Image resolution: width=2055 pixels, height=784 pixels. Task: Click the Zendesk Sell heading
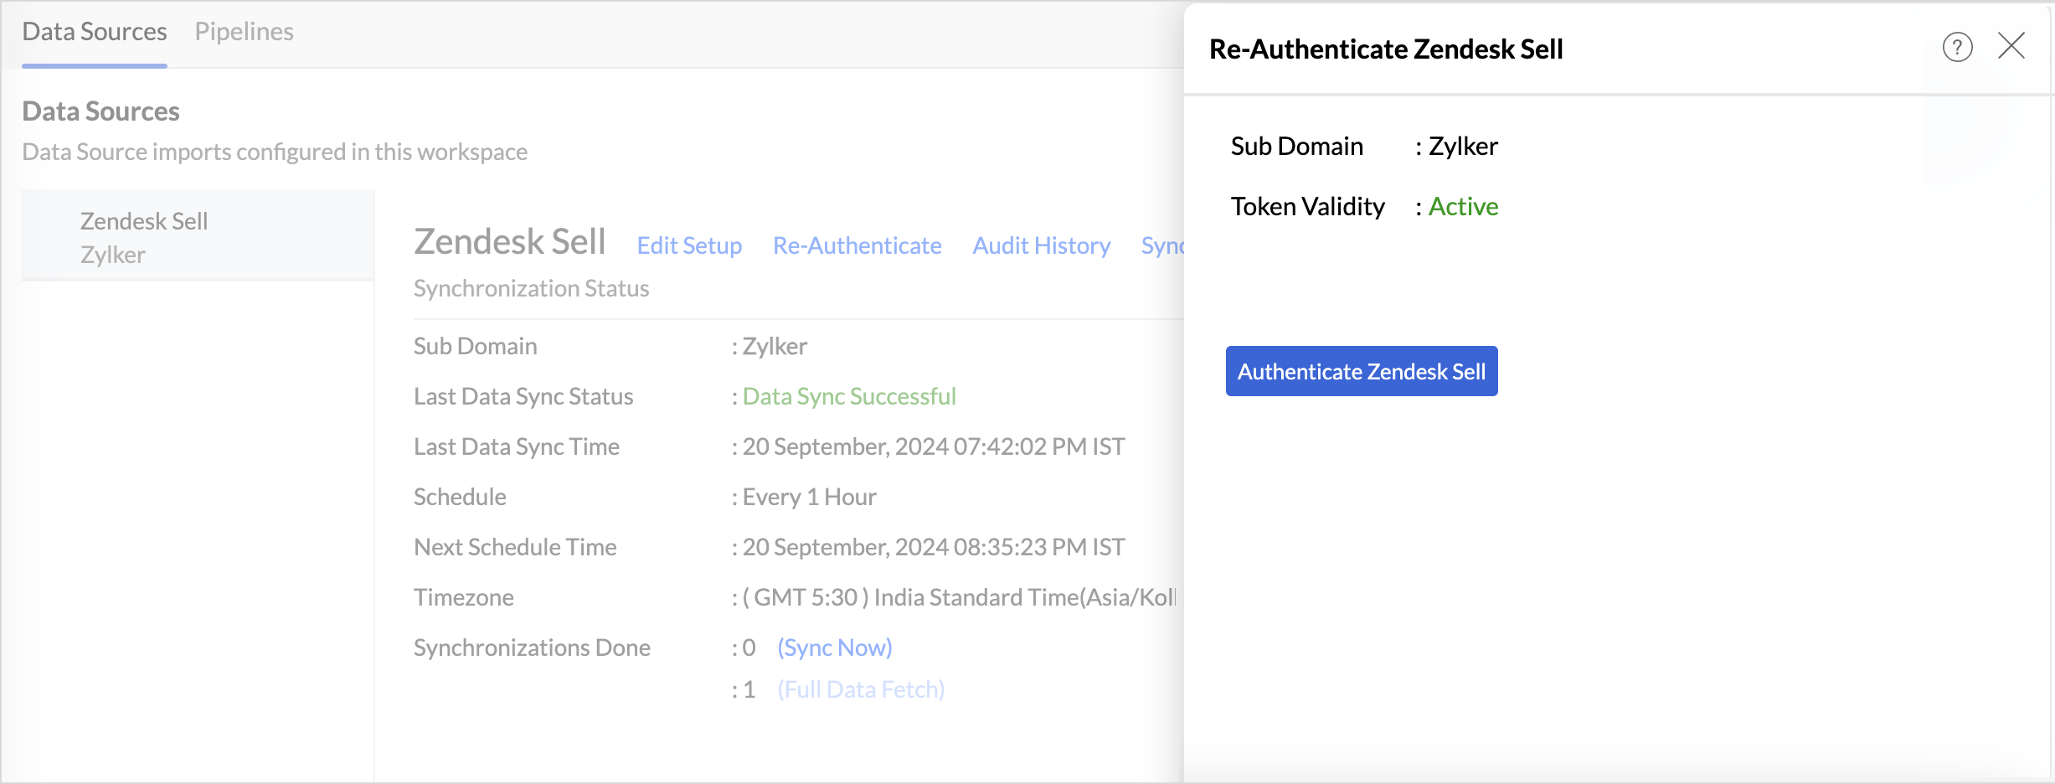(509, 242)
